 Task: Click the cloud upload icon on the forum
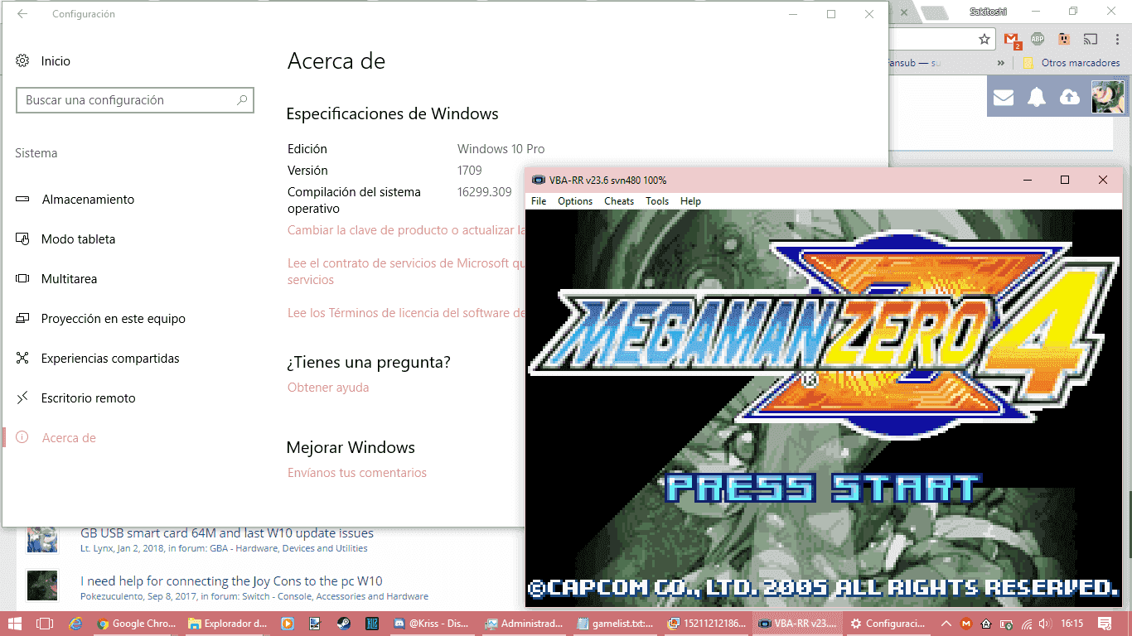[1070, 97]
